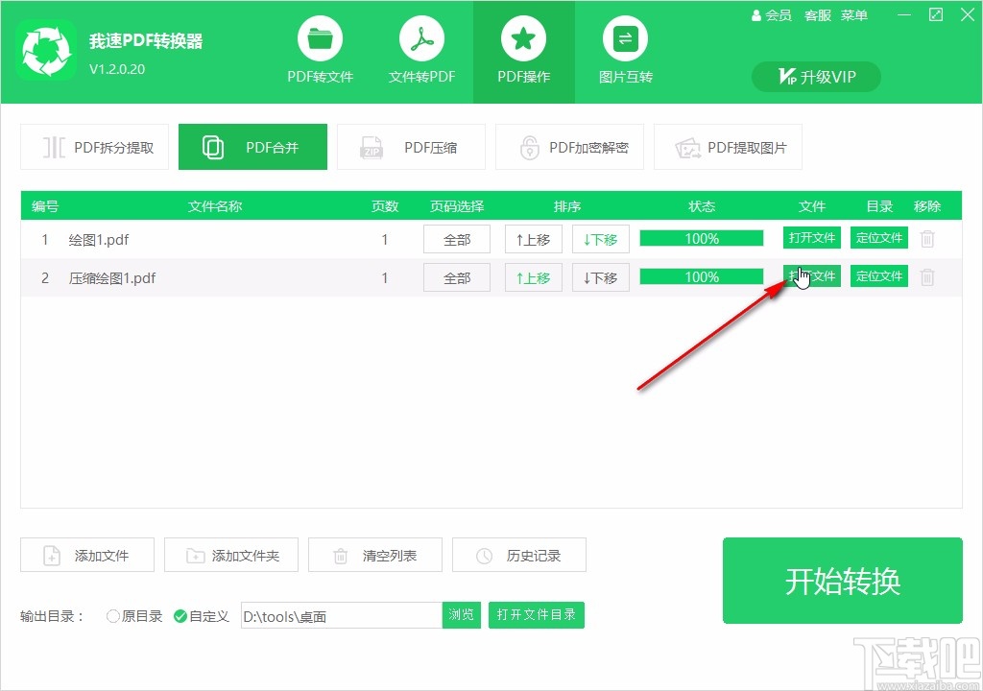Move 压缩绘图1.pdf up with 上移
This screenshot has width=983, height=691.
coord(533,277)
